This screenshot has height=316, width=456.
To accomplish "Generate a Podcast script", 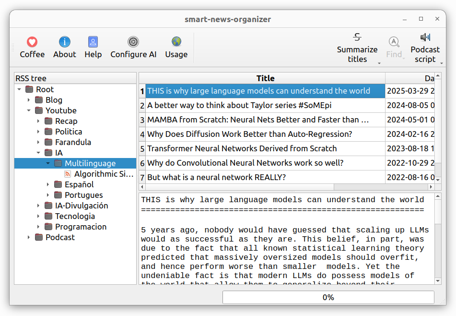I will 425,47.
